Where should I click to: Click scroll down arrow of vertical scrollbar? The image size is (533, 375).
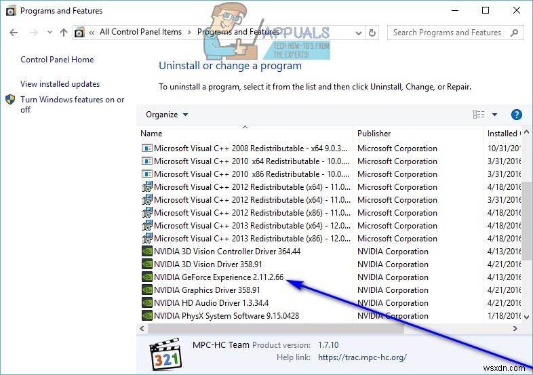[526, 317]
